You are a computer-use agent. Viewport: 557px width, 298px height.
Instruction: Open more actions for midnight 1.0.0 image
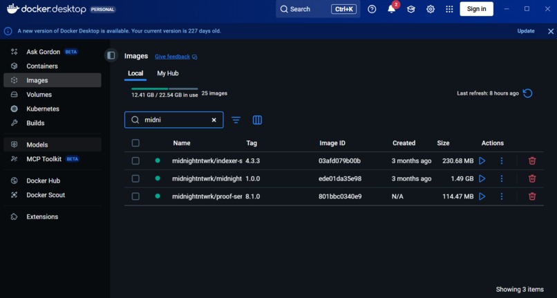coord(502,178)
